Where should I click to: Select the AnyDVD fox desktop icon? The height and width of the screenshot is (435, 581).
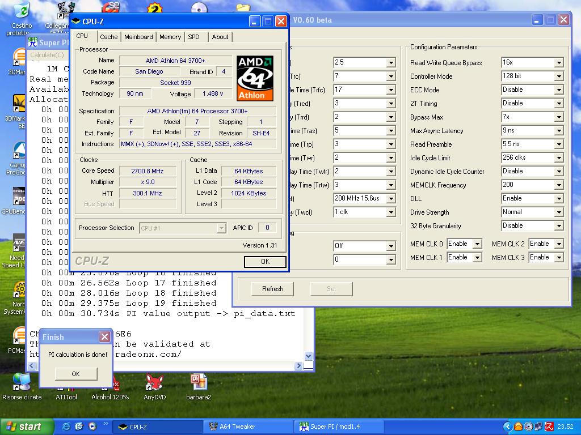coord(154,387)
